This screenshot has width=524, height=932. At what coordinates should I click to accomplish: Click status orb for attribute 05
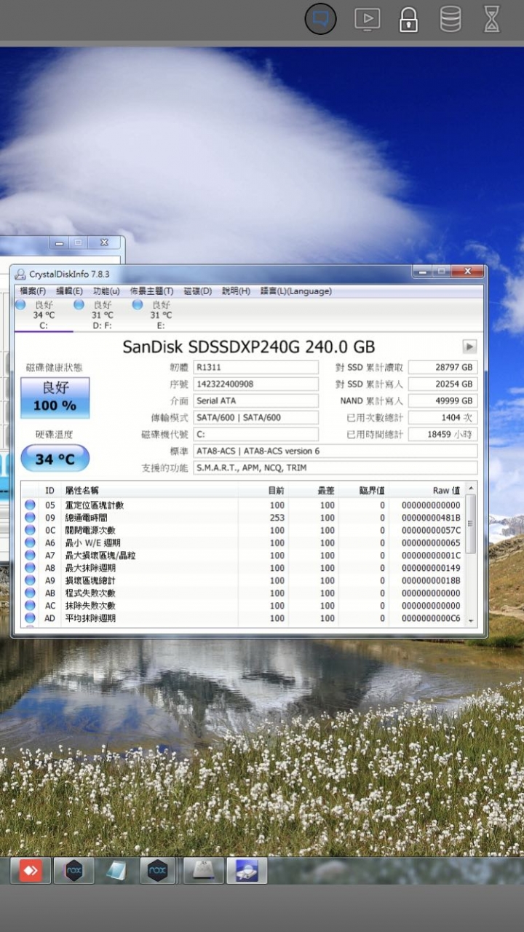[30, 505]
